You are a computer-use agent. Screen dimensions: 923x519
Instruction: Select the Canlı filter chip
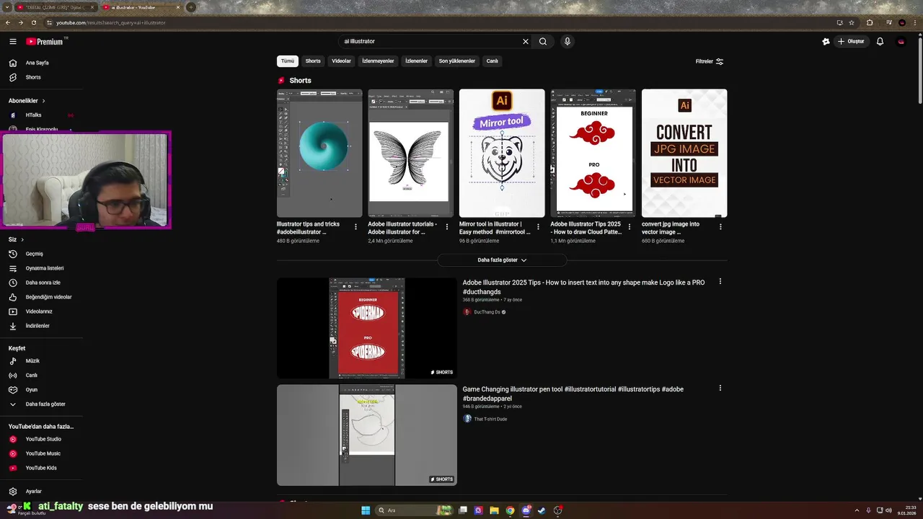click(493, 61)
